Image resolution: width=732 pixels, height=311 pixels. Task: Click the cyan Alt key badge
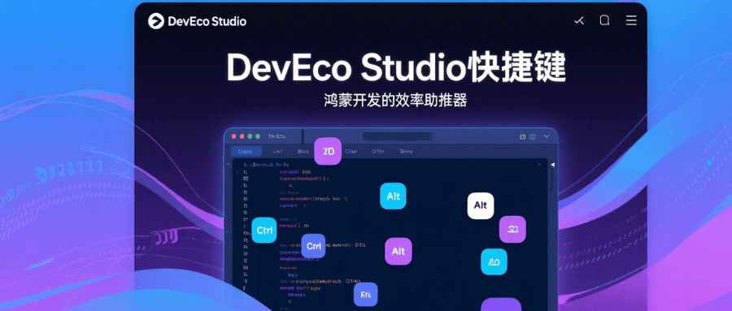pyautogui.click(x=393, y=196)
